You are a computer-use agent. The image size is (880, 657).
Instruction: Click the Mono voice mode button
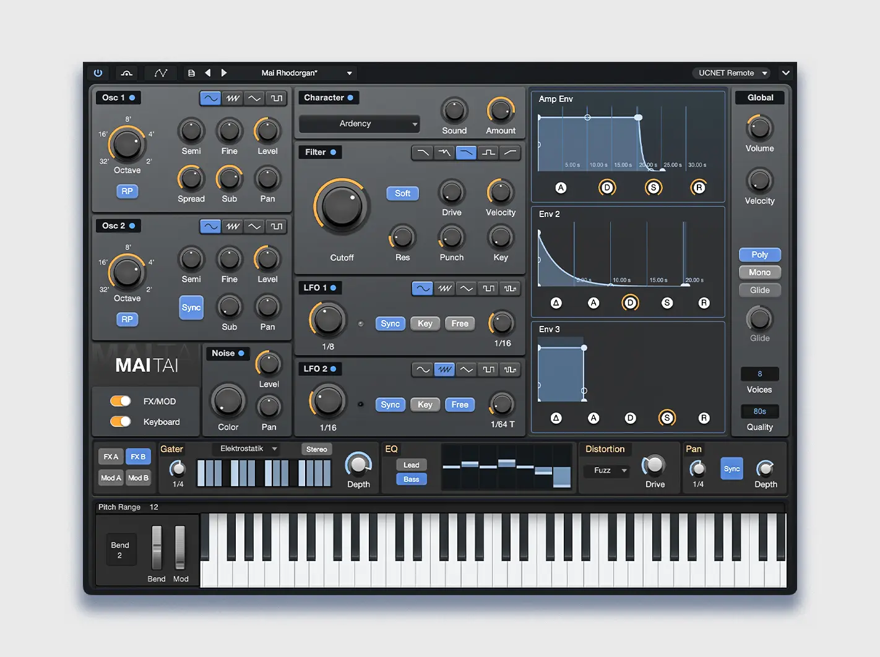759,272
